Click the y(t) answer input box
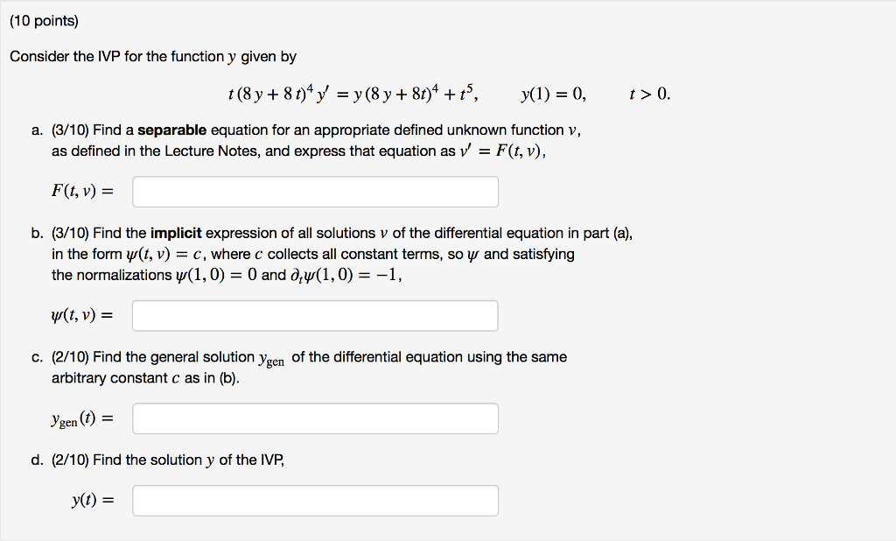896x541 pixels. [x=315, y=500]
